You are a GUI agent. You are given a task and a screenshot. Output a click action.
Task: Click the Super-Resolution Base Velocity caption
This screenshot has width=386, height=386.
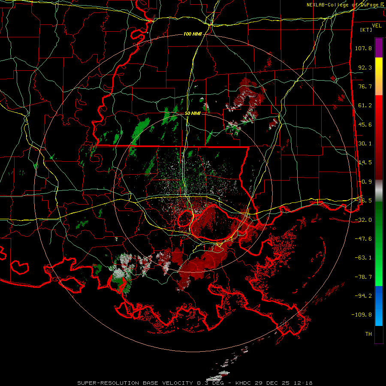coord(195,383)
